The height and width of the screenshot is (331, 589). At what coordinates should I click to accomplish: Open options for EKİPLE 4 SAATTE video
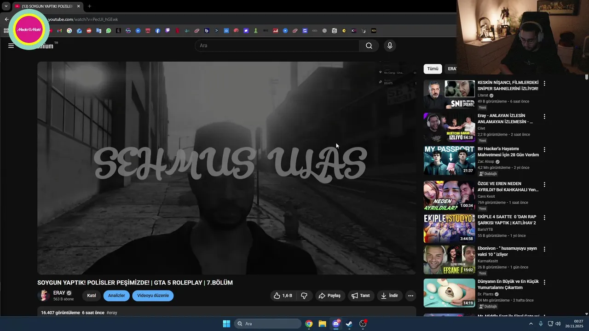(x=544, y=217)
